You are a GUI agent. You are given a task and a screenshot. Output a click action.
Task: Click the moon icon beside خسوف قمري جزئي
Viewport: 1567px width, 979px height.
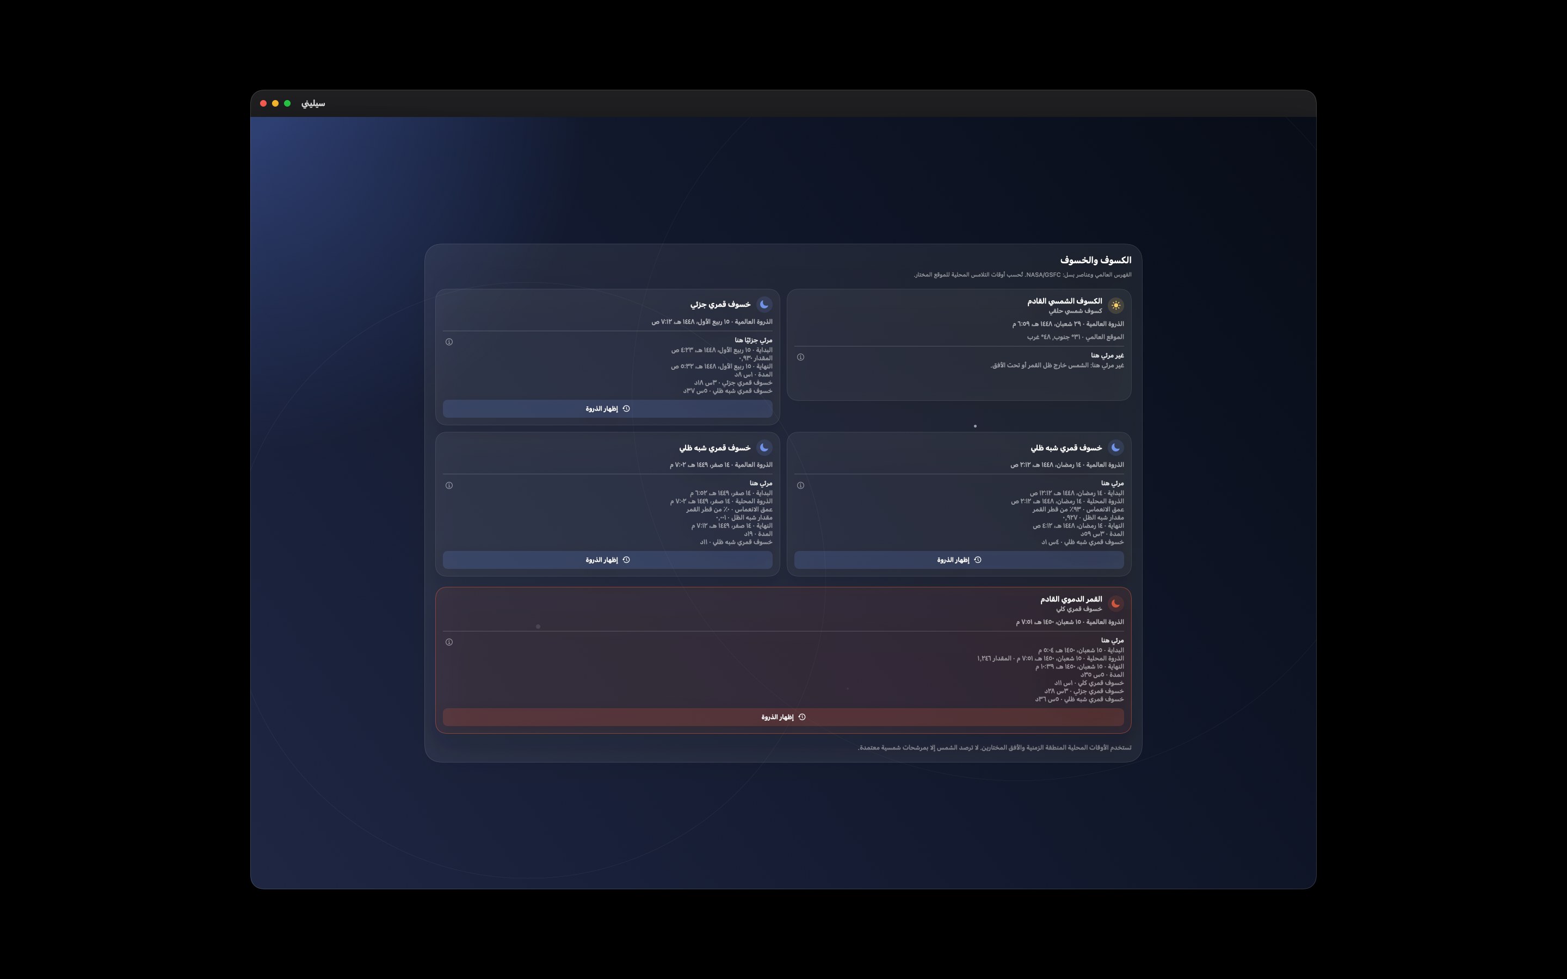click(x=764, y=305)
